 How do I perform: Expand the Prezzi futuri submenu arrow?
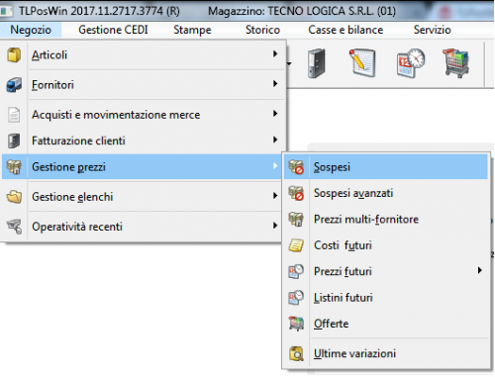point(480,270)
